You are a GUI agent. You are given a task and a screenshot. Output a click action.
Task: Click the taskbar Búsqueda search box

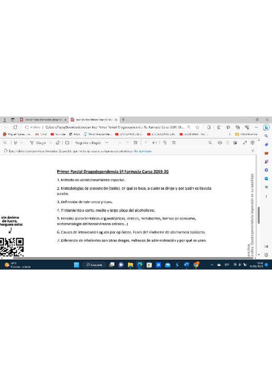94,265
